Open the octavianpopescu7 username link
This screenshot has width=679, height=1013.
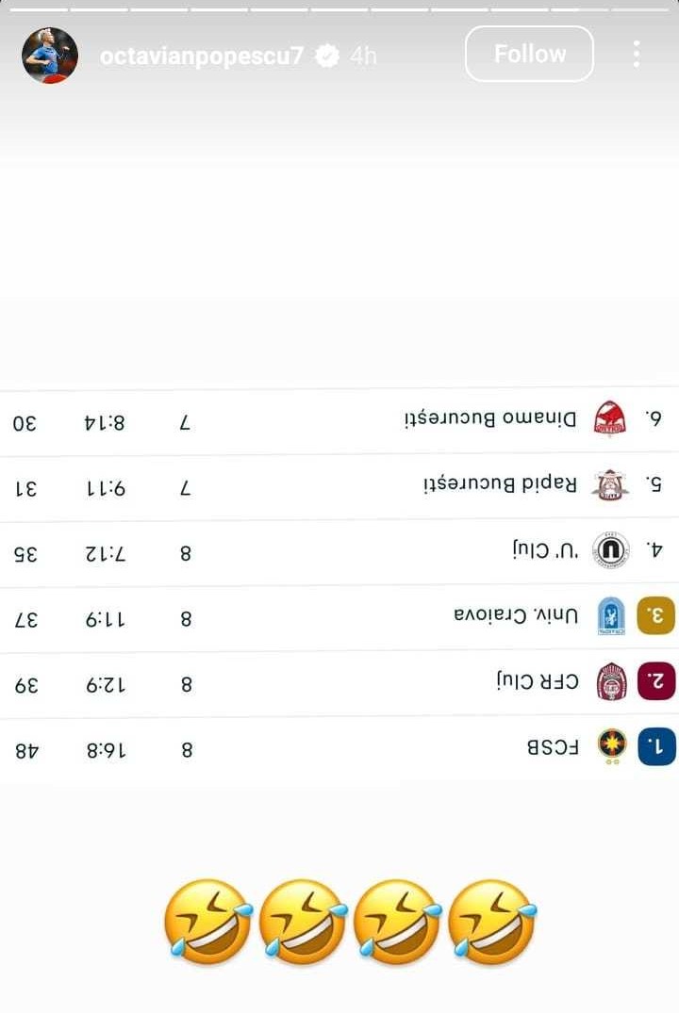point(201,57)
